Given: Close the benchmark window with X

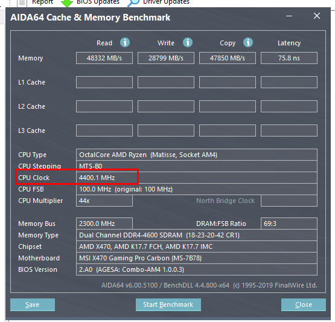Looking at the screenshot, I should (317, 16).
